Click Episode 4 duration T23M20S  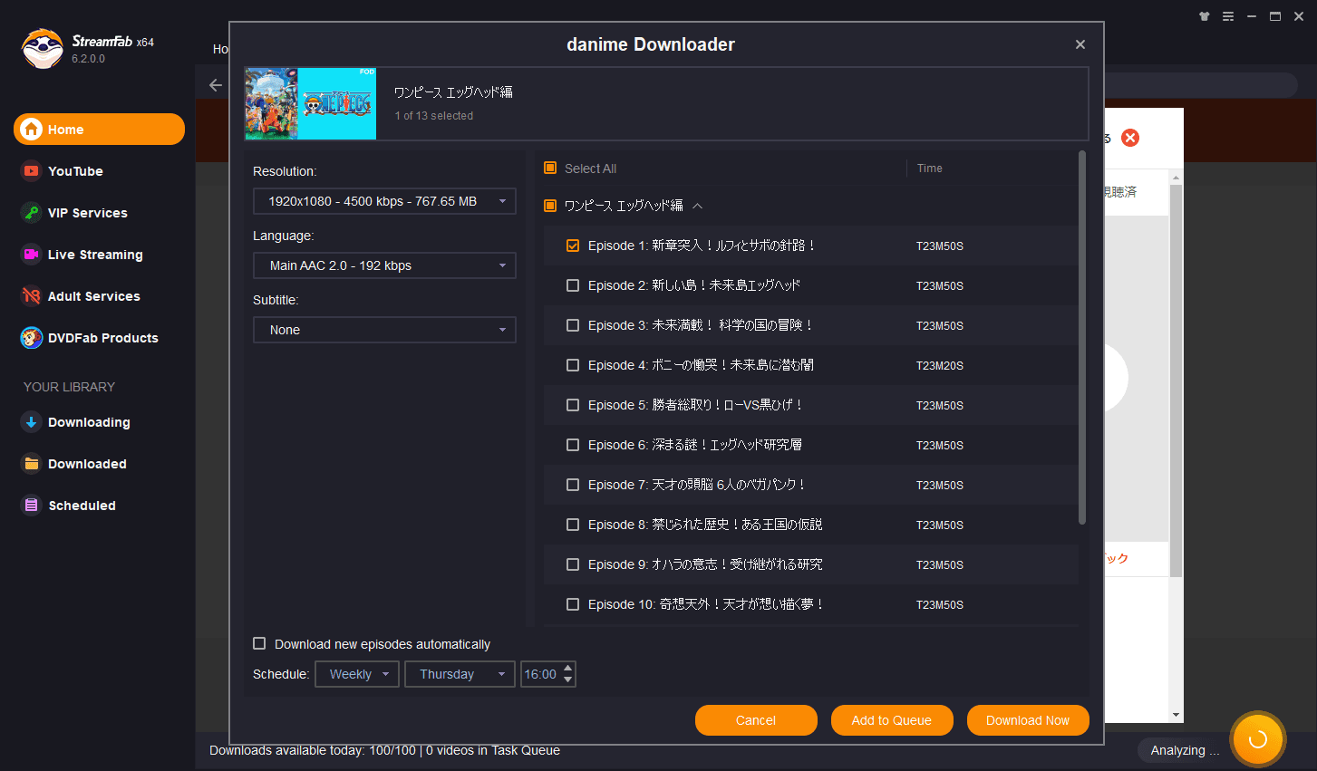940,366
